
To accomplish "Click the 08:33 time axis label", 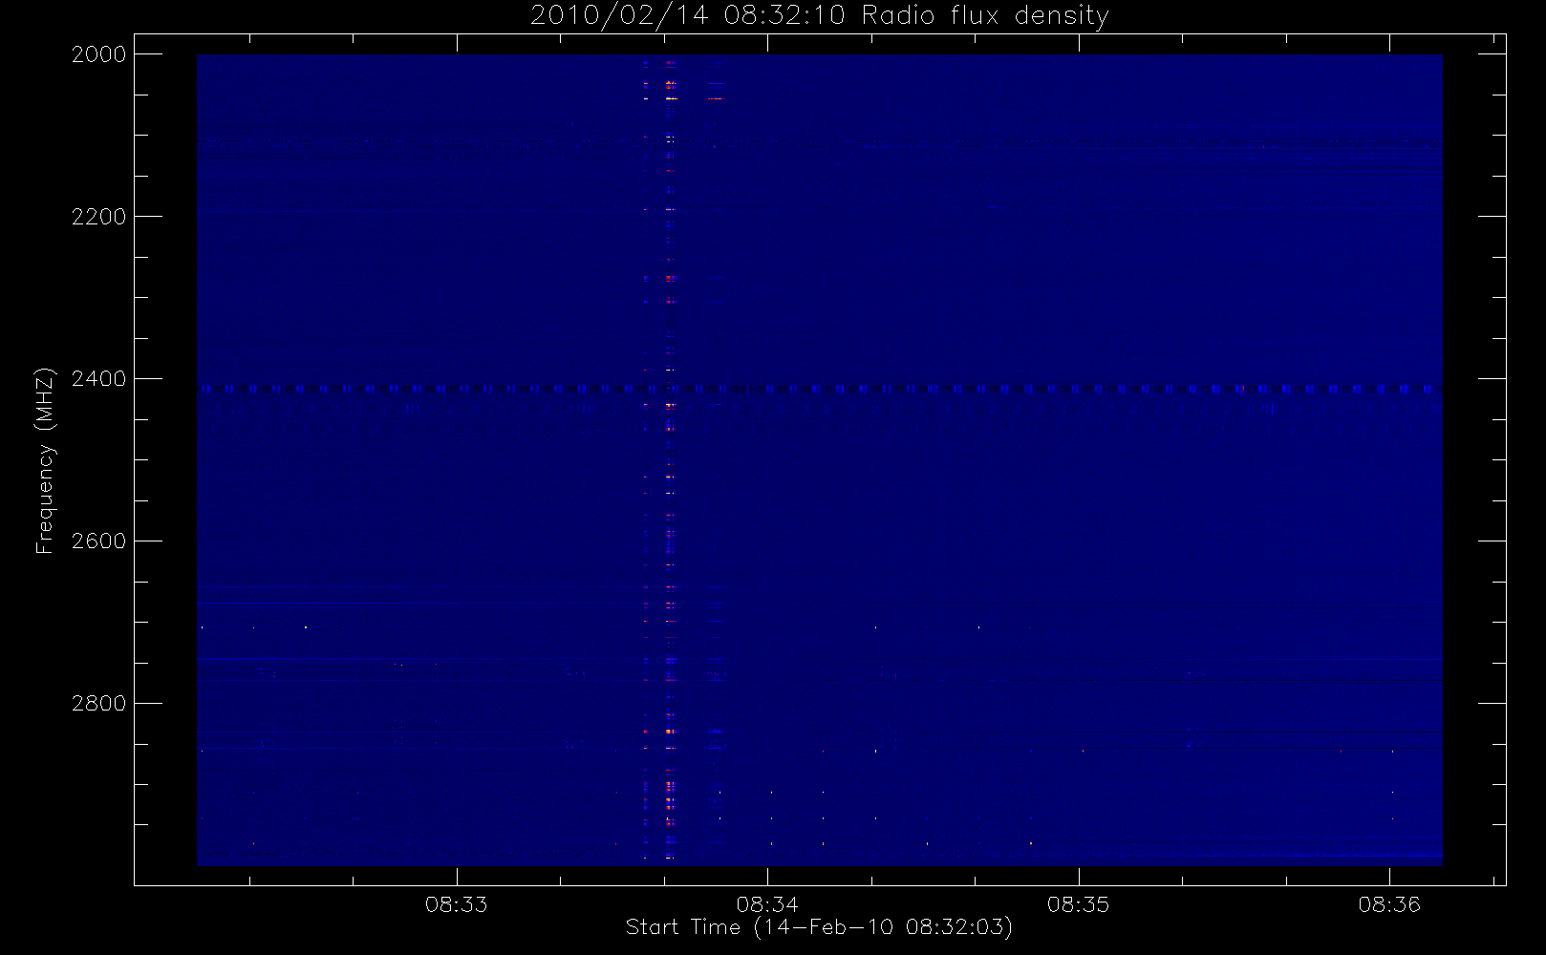I will [457, 904].
